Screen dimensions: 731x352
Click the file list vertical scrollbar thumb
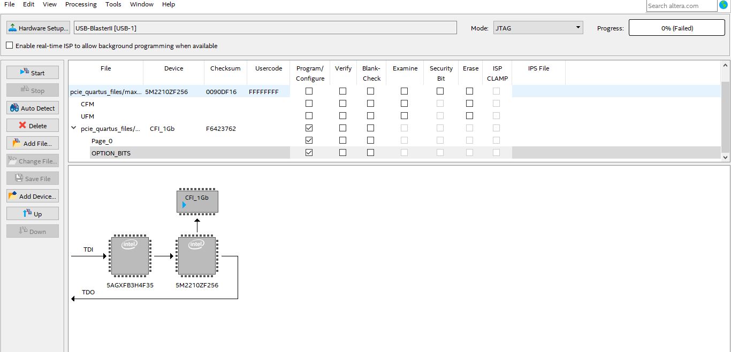[725, 118]
